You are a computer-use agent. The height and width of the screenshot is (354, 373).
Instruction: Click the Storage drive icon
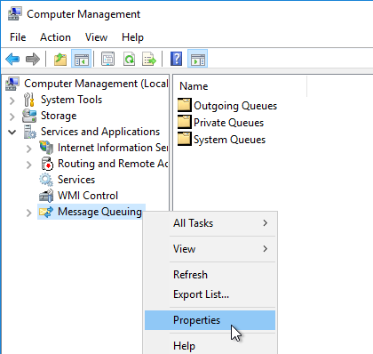(29, 116)
